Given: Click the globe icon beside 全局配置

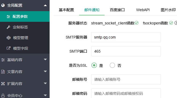Looking at the screenshot, I should pyautogui.click(x=3, y=5).
